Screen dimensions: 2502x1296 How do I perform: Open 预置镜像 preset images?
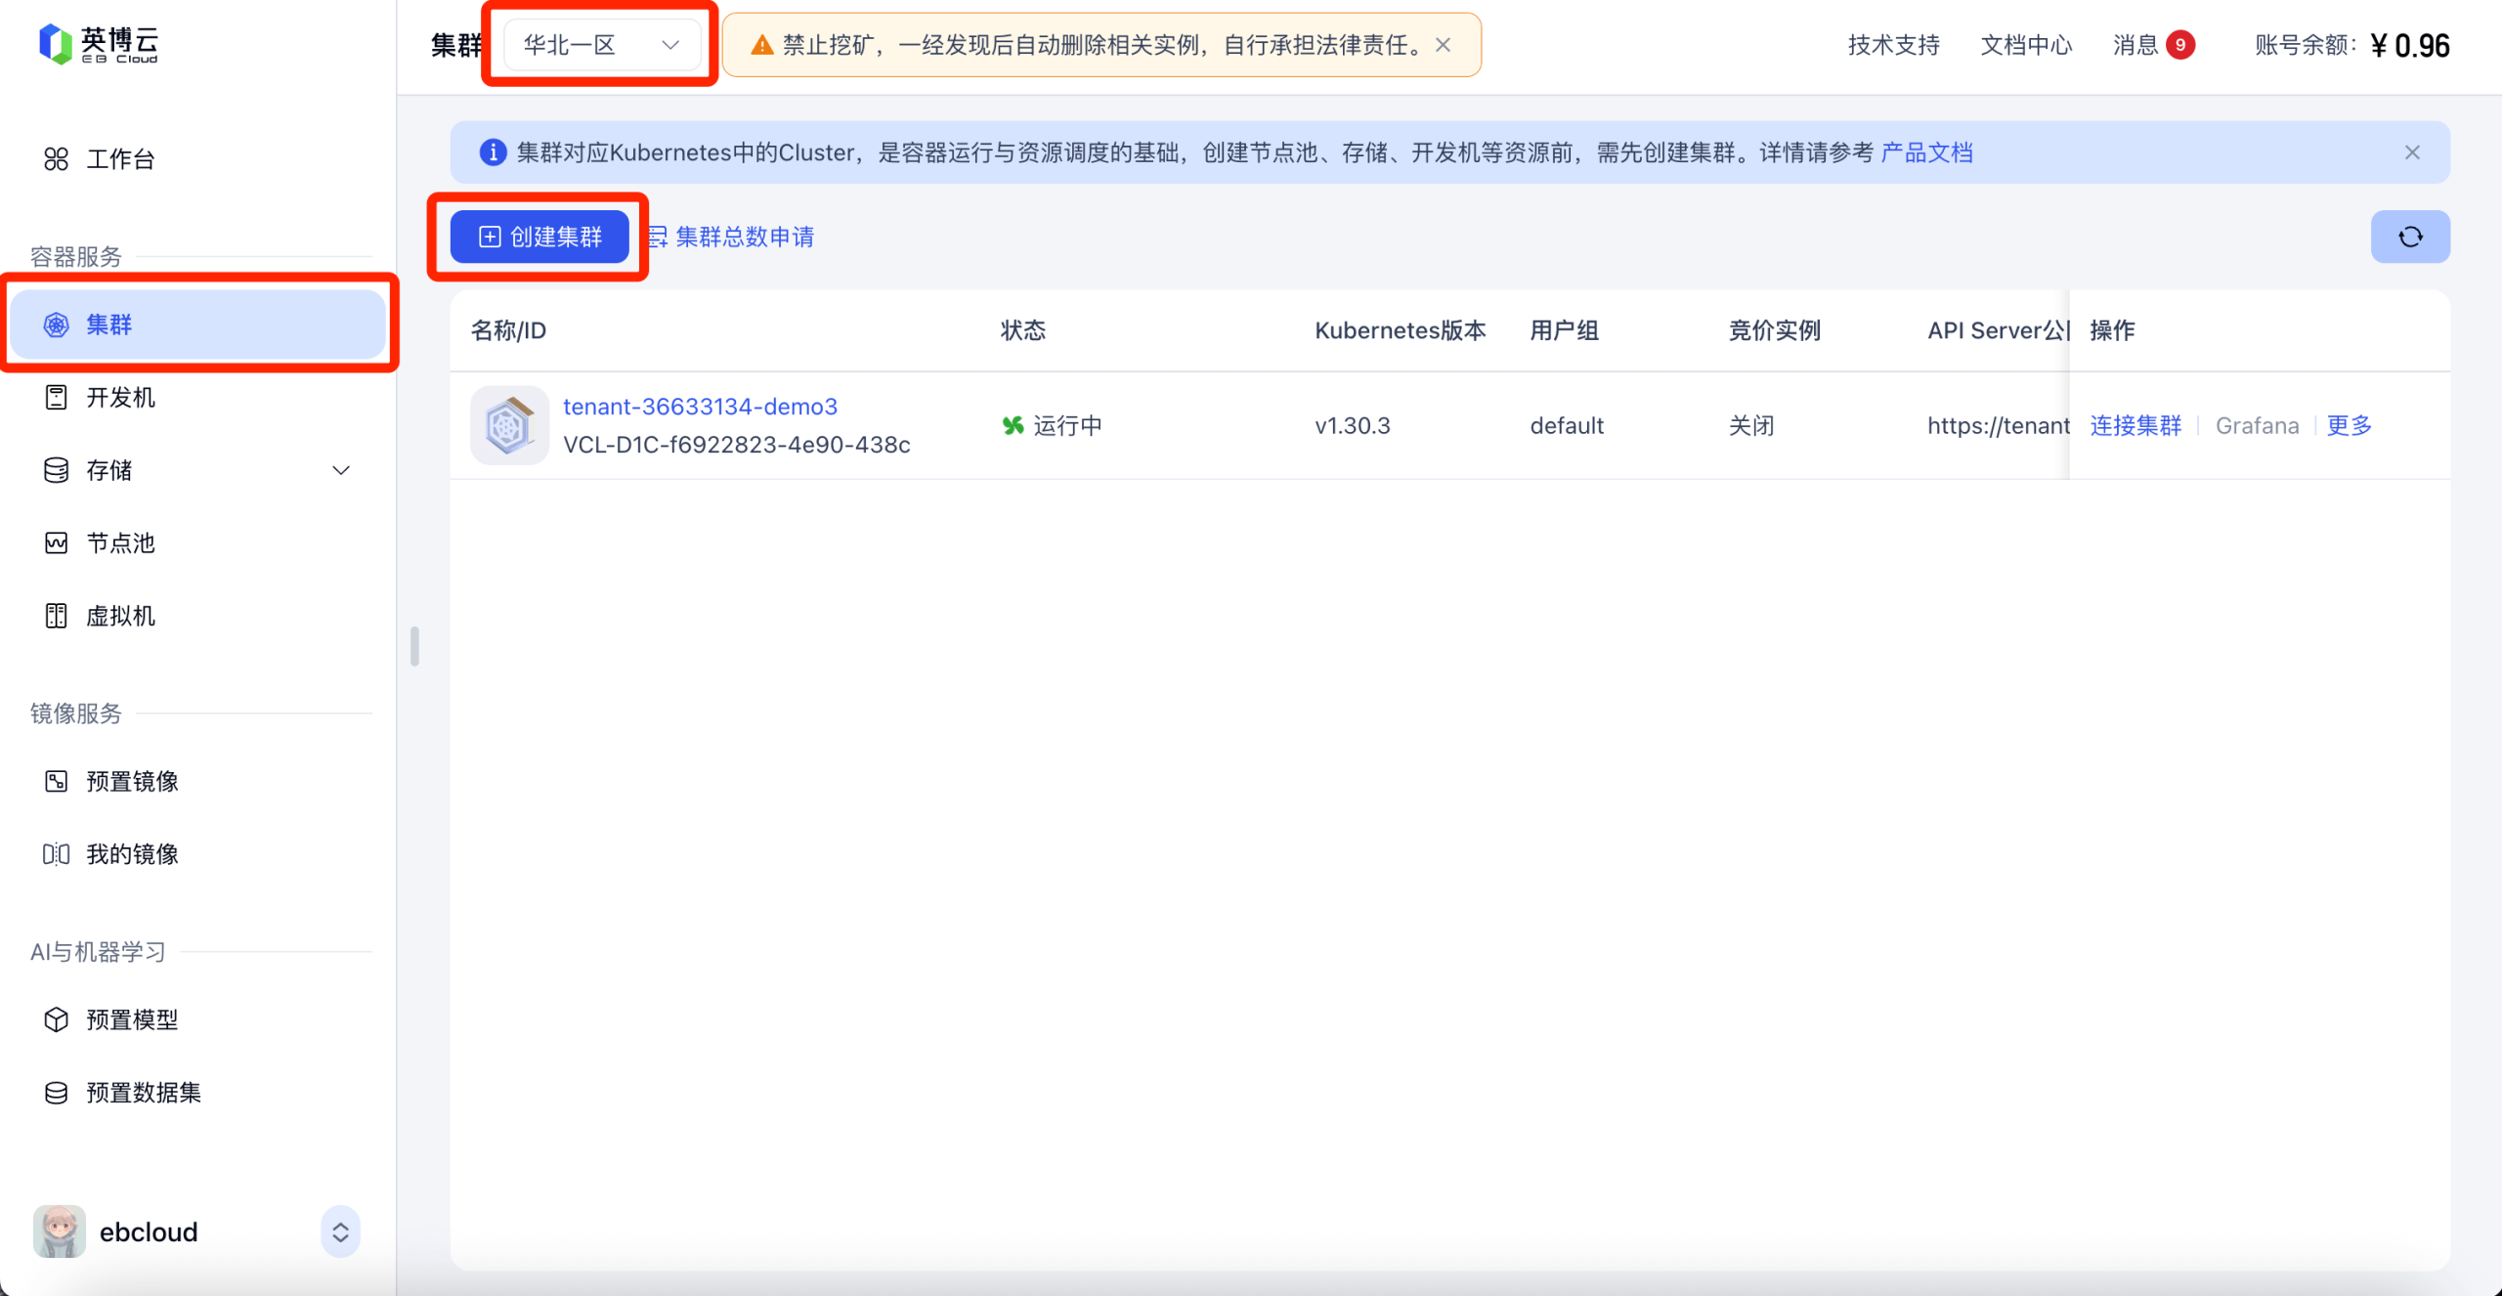point(131,781)
